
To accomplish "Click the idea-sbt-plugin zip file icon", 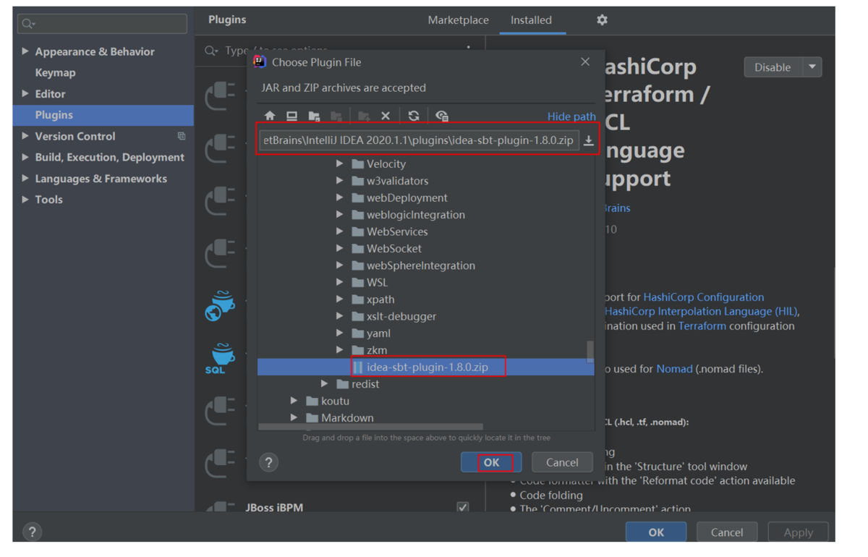I will [358, 367].
